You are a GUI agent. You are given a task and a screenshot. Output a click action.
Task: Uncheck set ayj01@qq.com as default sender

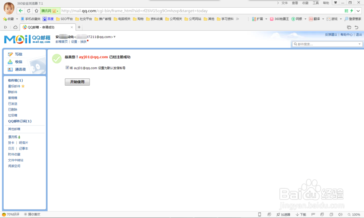pyautogui.click(x=67, y=68)
